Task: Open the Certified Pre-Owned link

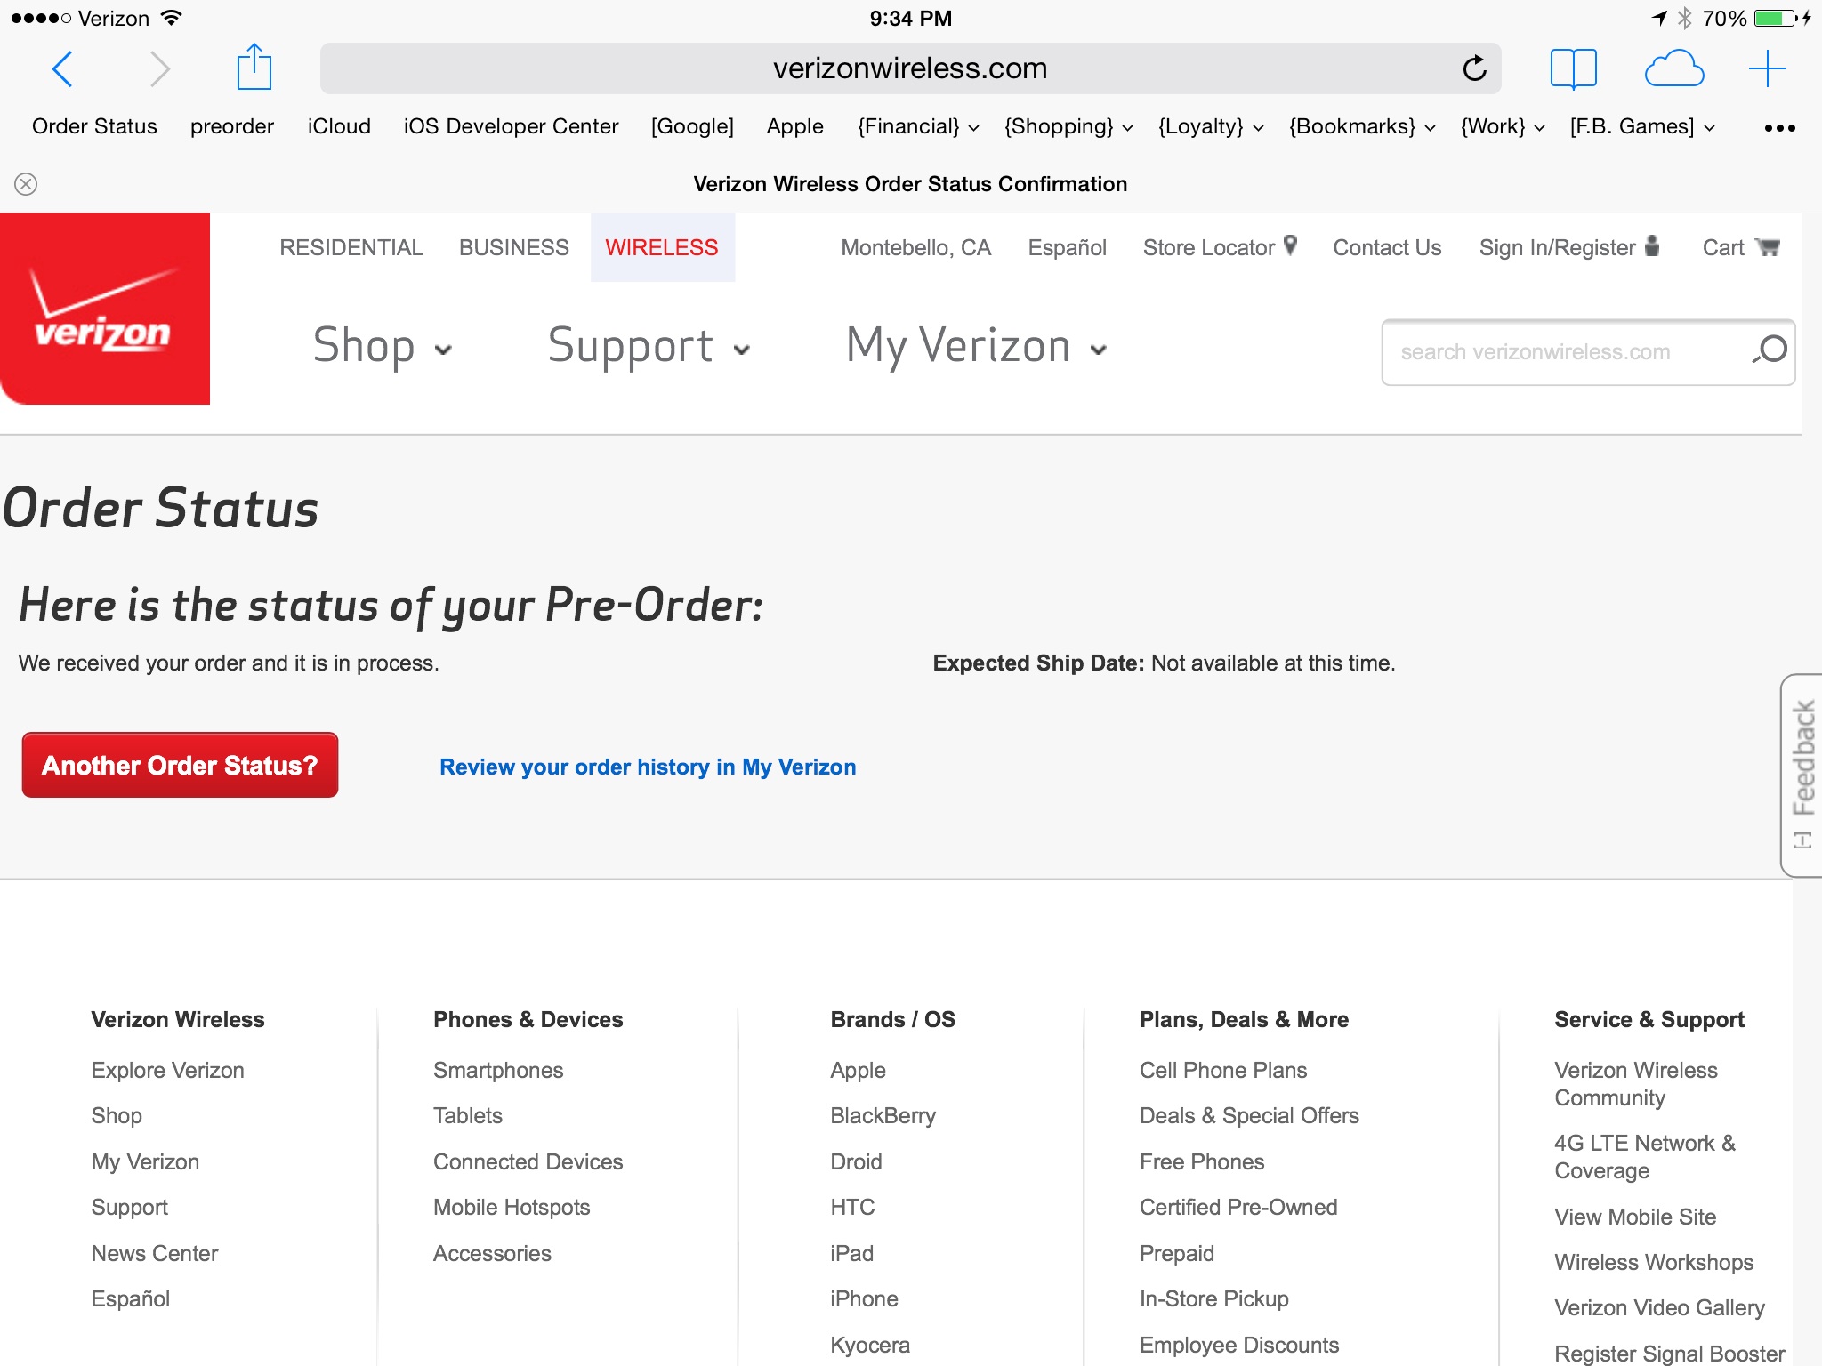Action: [x=1238, y=1207]
